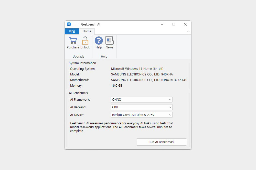Click the 'AI Framework:' label
The image size is (256, 170).
(x=80, y=100)
